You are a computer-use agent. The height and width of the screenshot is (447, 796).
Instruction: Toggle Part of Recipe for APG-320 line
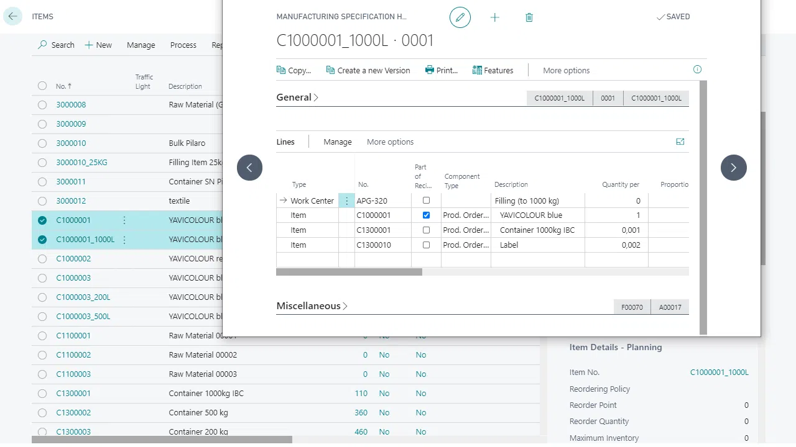click(426, 201)
